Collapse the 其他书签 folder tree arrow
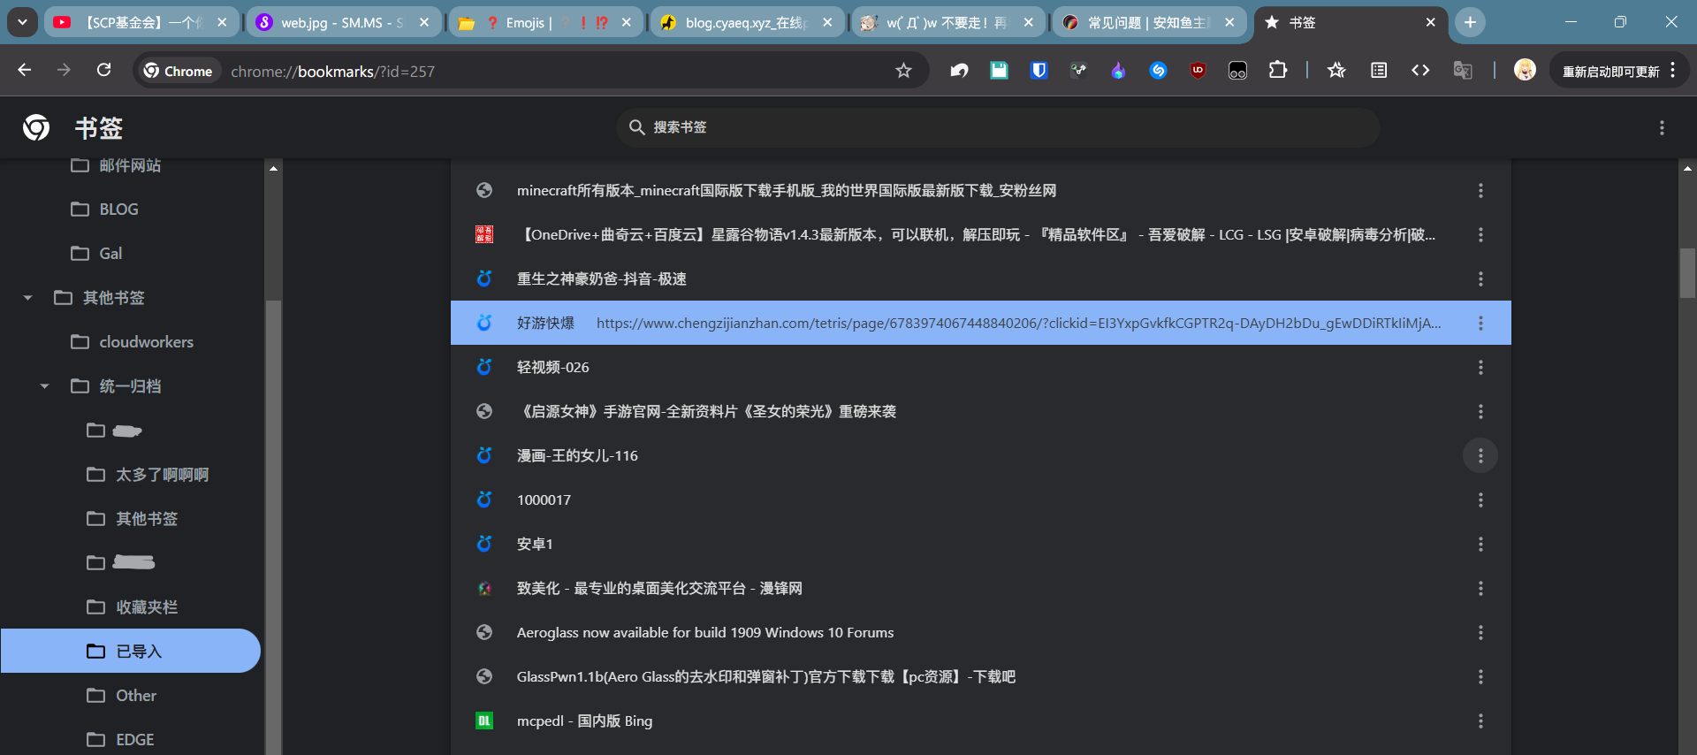The width and height of the screenshot is (1697, 755). [28, 298]
